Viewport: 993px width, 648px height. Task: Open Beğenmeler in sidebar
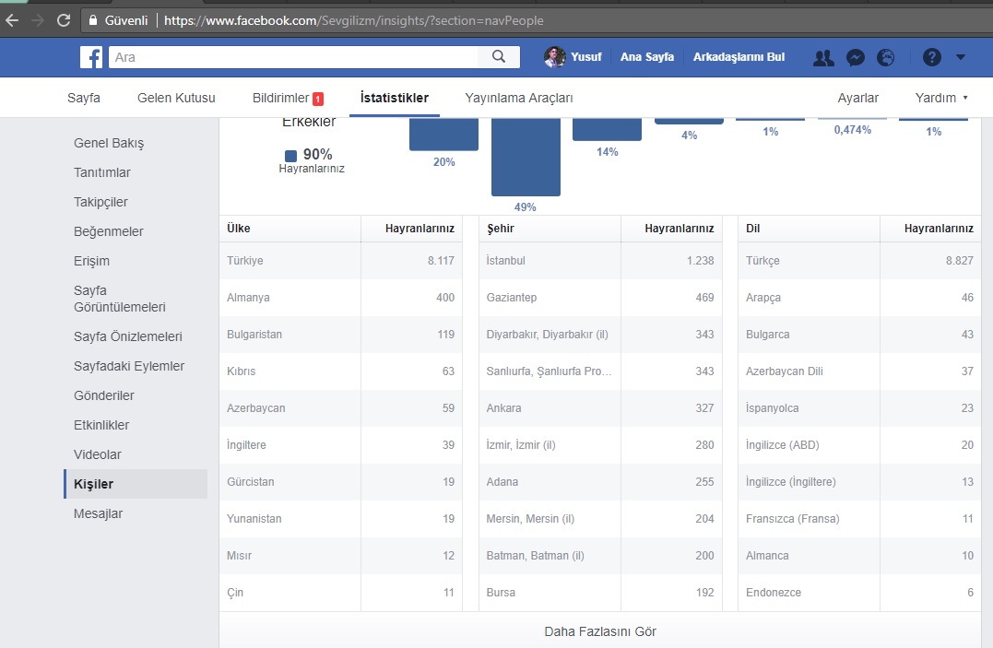pos(108,231)
